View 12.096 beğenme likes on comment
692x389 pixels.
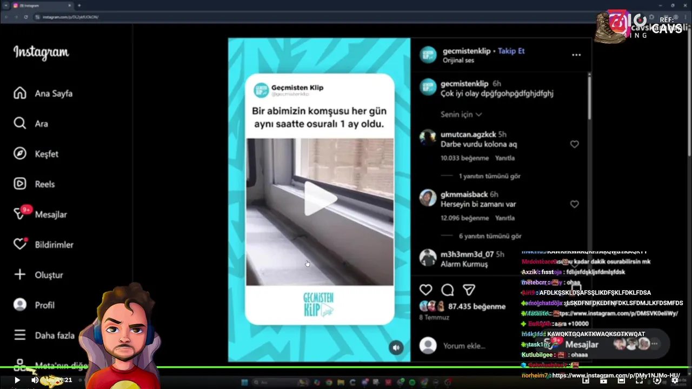coord(464,218)
